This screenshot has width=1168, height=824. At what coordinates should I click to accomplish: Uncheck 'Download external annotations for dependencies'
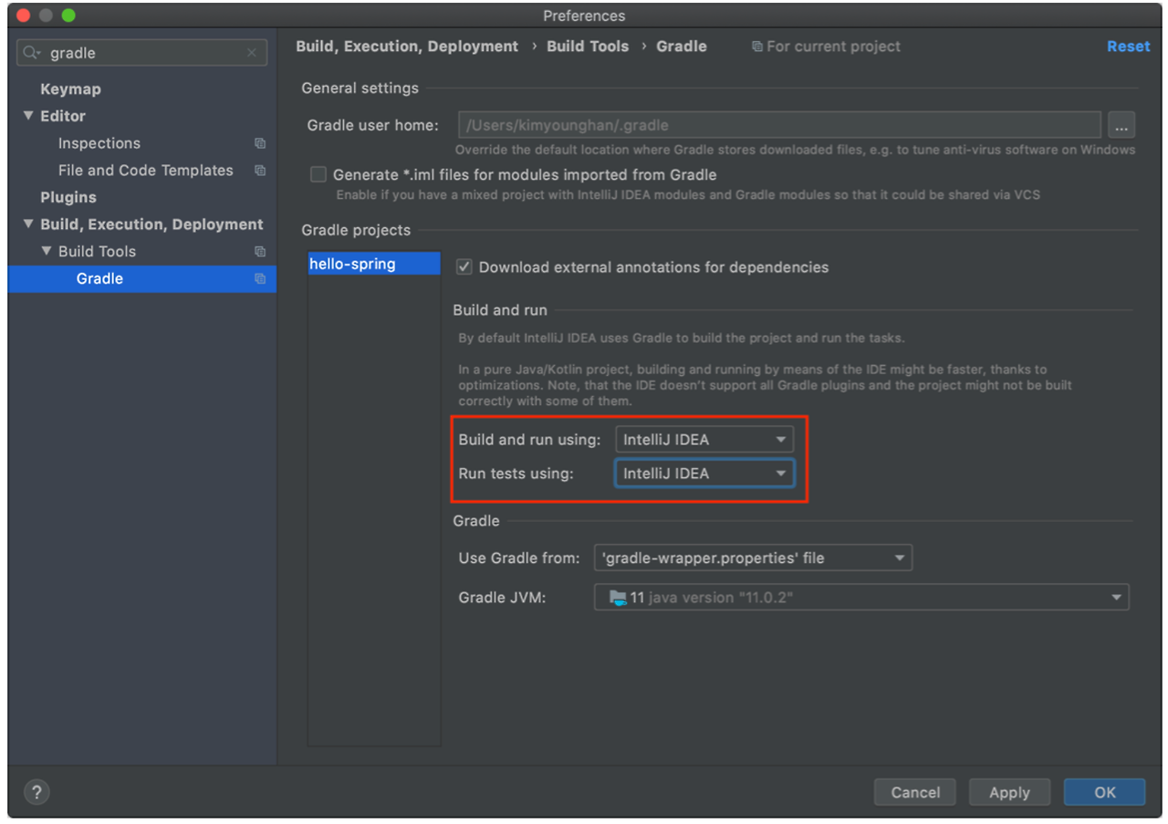click(464, 267)
